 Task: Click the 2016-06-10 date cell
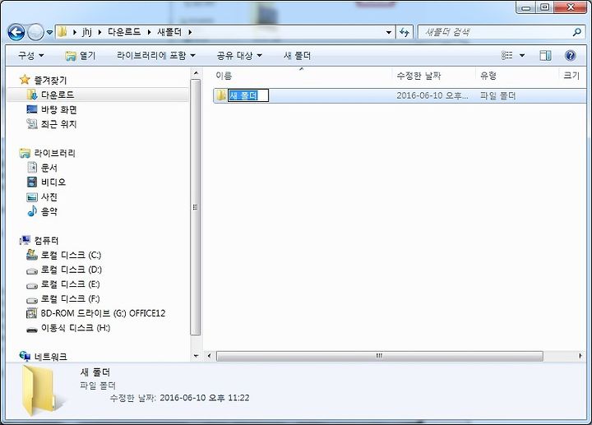click(x=432, y=95)
